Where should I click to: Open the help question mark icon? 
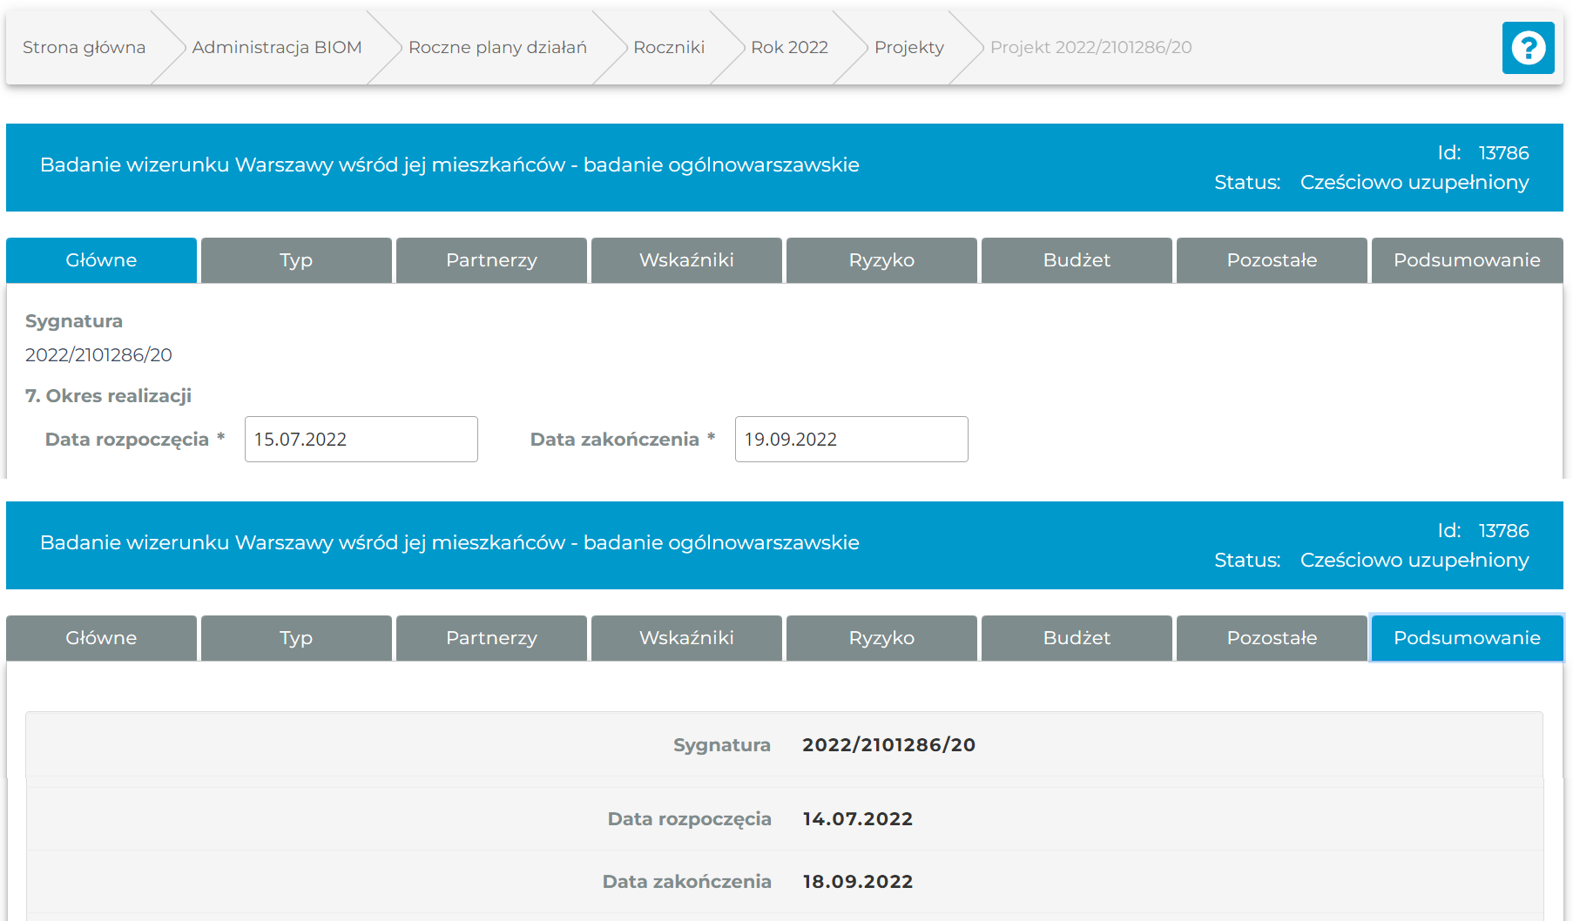click(1528, 48)
